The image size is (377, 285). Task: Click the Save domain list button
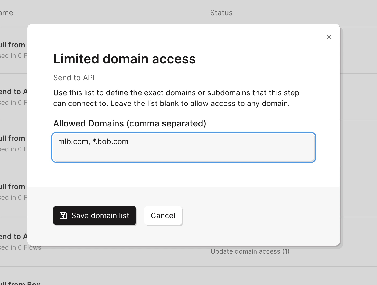pos(95,215)
